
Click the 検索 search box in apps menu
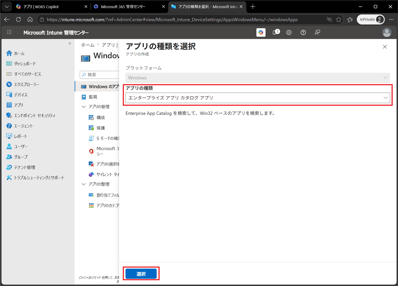point(99,75)
